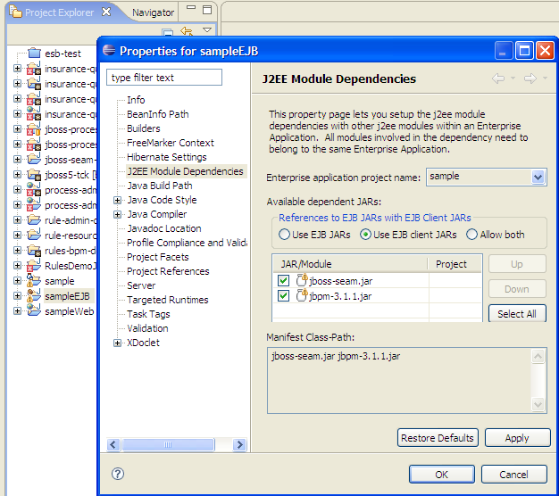This screenshot has width=559, height=496.
Task: Click Restore Defaults button
Action: pos(438,438)
